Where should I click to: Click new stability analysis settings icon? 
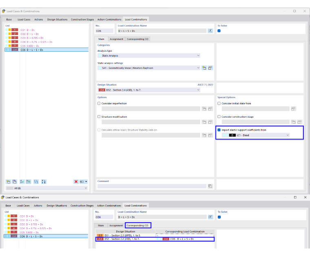point(204,135)
